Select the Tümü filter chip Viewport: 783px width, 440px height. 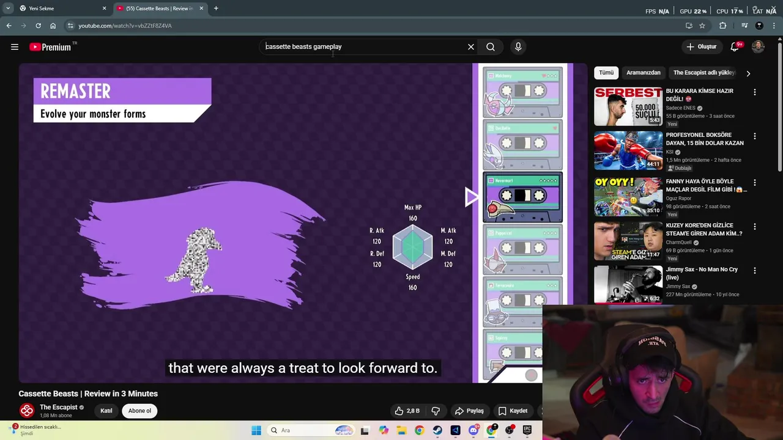[x=606, y=73]
